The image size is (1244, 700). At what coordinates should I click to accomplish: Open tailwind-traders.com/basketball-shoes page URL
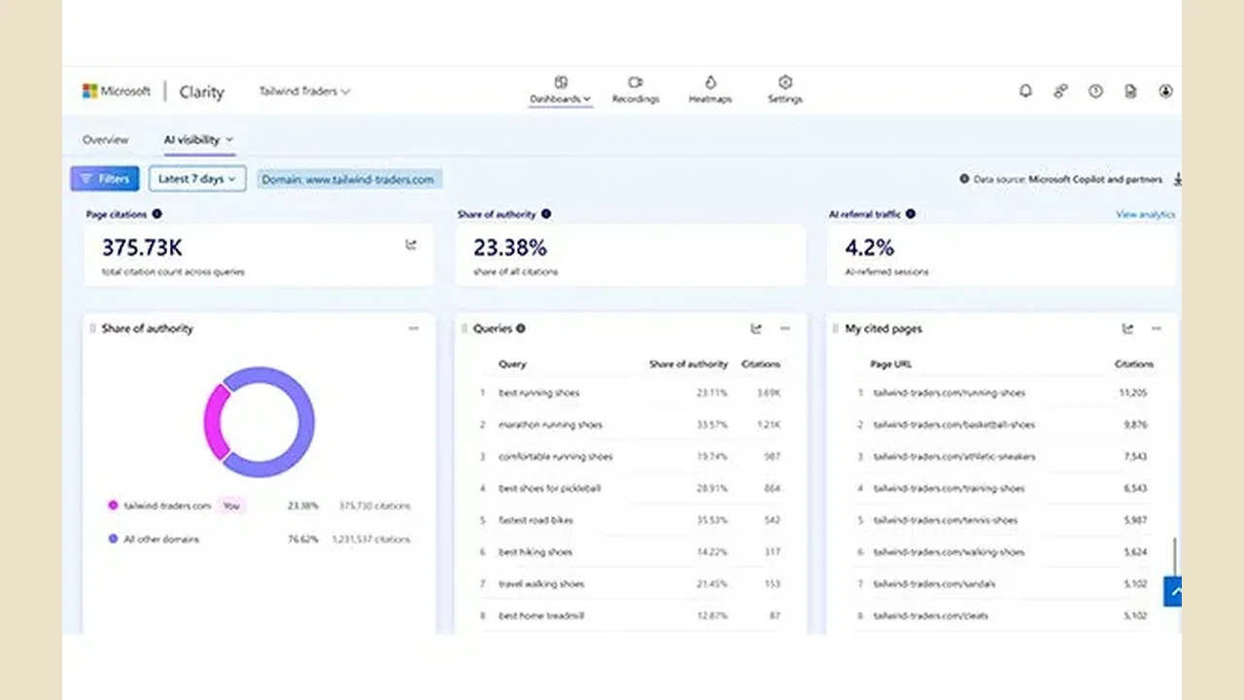pyautogui.click(x=954, y=425)
